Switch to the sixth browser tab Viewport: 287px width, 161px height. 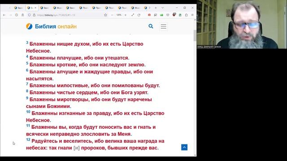click(x=84, y=8)
